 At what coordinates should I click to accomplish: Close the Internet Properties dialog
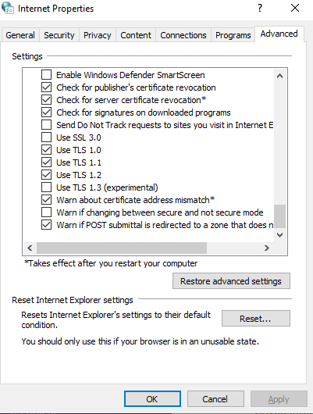point(295,8)
